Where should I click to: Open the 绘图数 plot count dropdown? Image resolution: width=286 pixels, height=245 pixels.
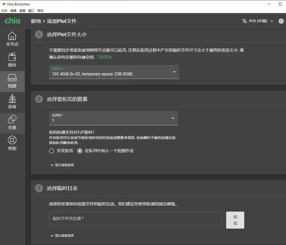tap(114, 118)
